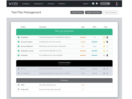Toggle star trait for Account Retrieval
This screenshot has height=99, width=132.
[x=104, y=46]
